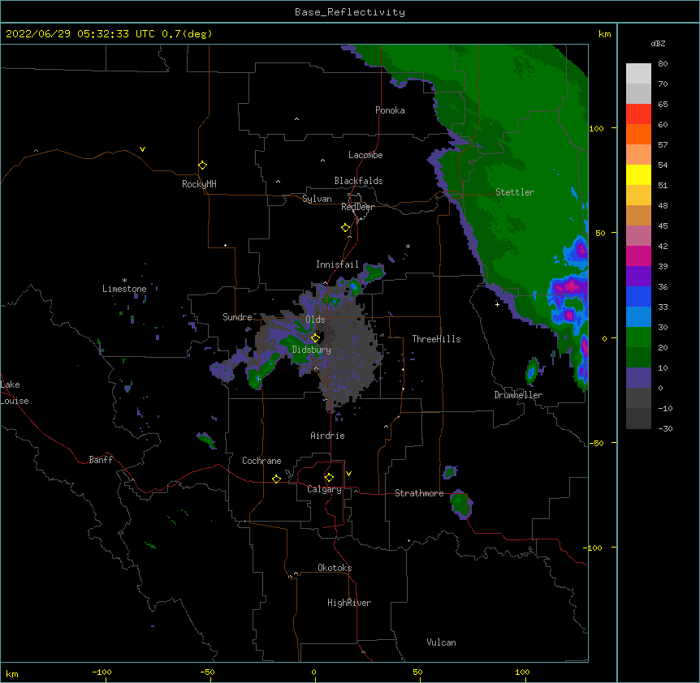Screen dimensions: 700x683
Task: Click the Blackfalds city label
Action: (358, 181)
